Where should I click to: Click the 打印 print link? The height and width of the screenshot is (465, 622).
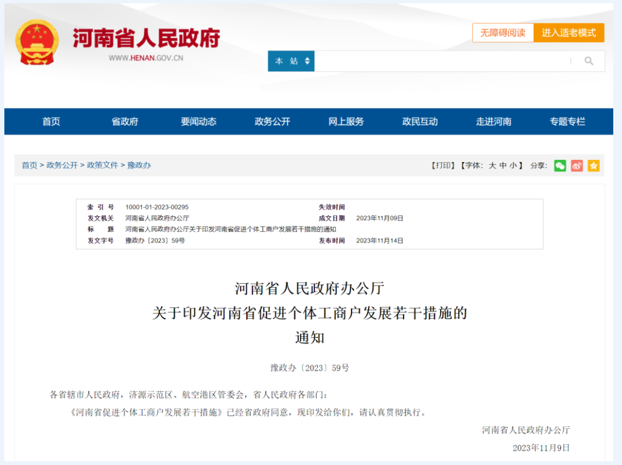click(x=443, y=165)
